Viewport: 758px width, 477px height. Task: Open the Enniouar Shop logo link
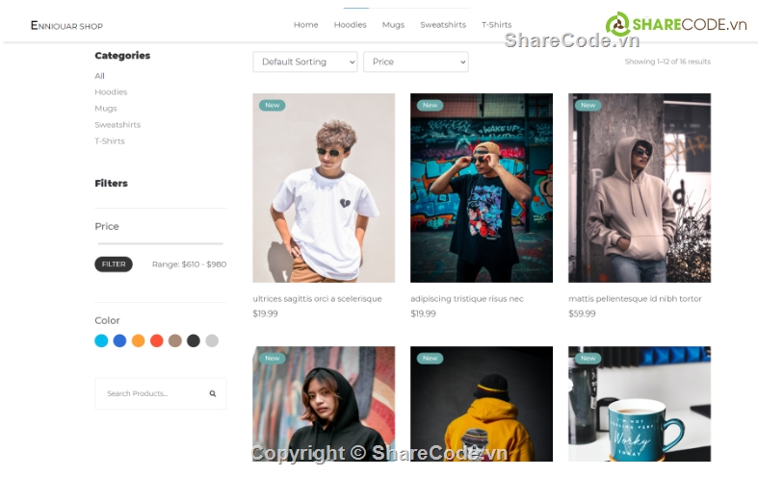tap(66, 26)
